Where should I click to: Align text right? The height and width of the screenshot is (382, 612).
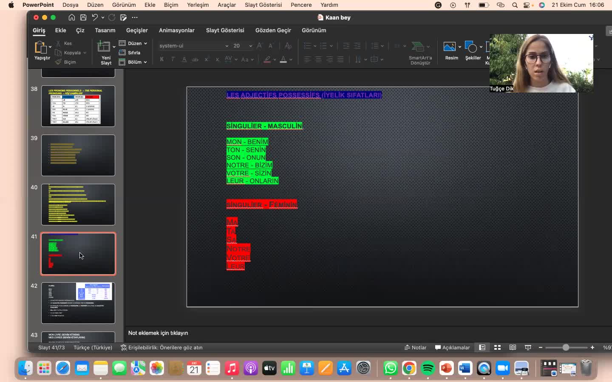[329, 59]
